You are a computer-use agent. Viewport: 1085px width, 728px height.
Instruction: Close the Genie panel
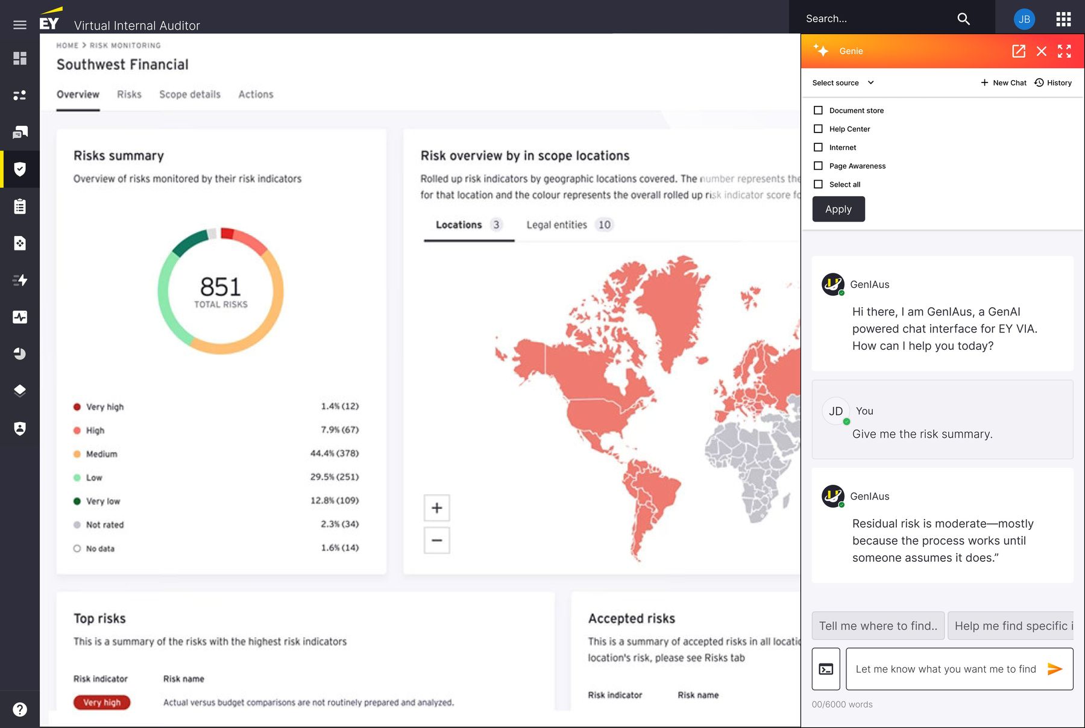coord(1042,51)
